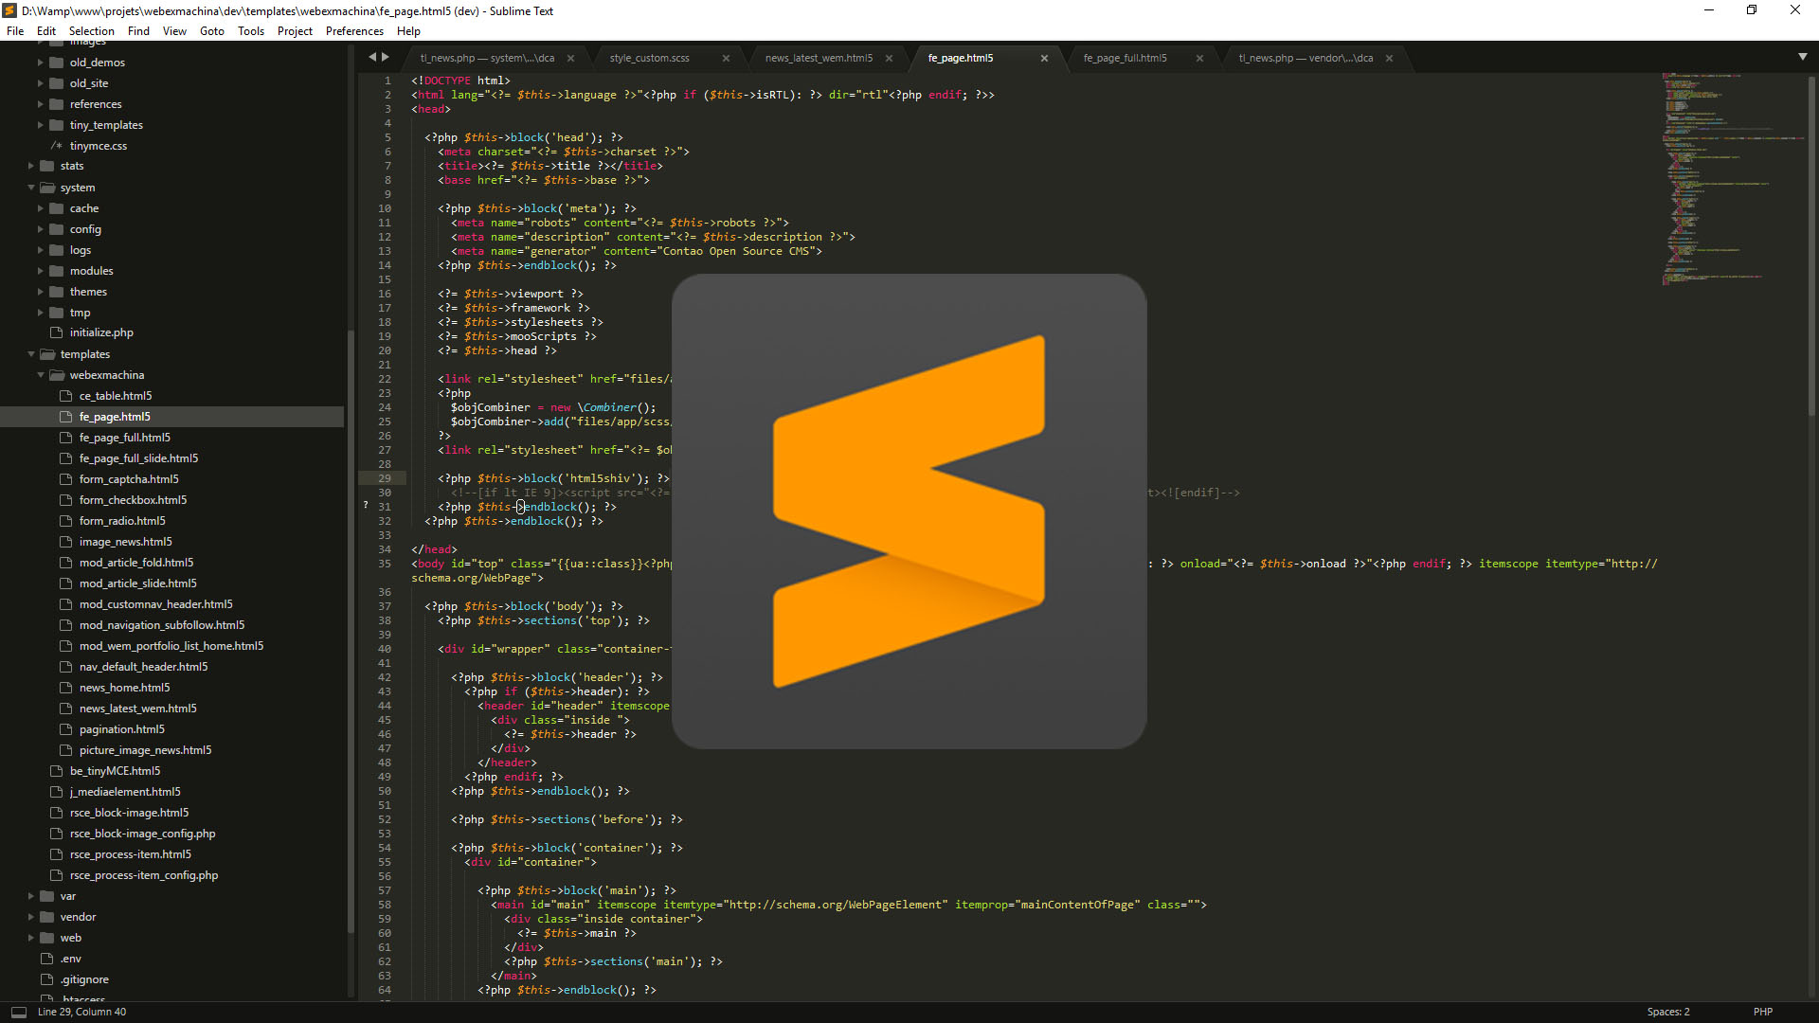The height and width of the screenshot is (1023, 1819).
Task: Collapse the system folder
Action: (31, 188)
